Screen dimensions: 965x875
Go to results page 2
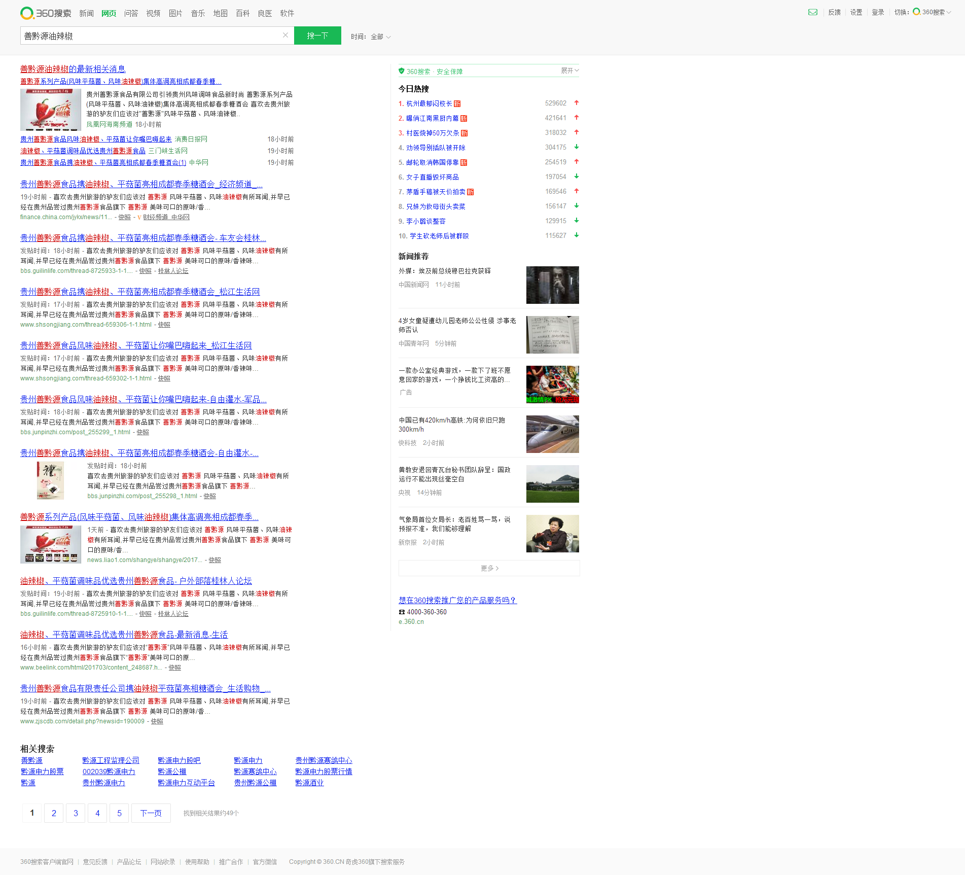pos(54,813)
